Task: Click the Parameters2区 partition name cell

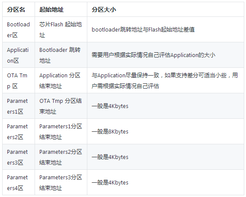Action: click(x=19, y=131)
